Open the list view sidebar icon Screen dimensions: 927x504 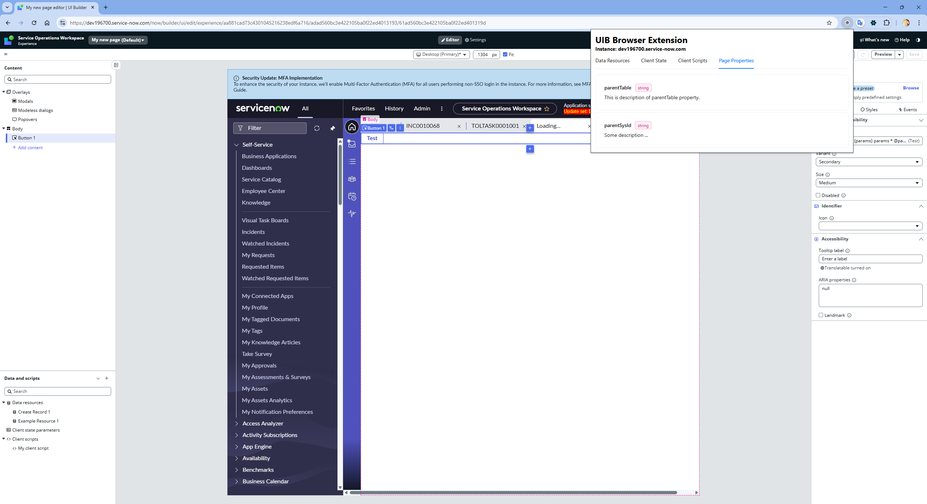click(x=352, y=161)
